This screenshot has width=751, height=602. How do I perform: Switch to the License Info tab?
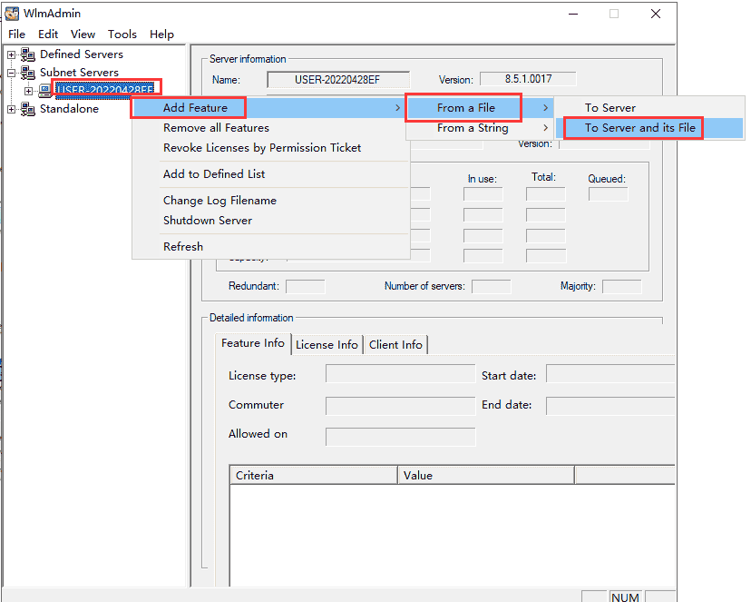click(327, 345)
